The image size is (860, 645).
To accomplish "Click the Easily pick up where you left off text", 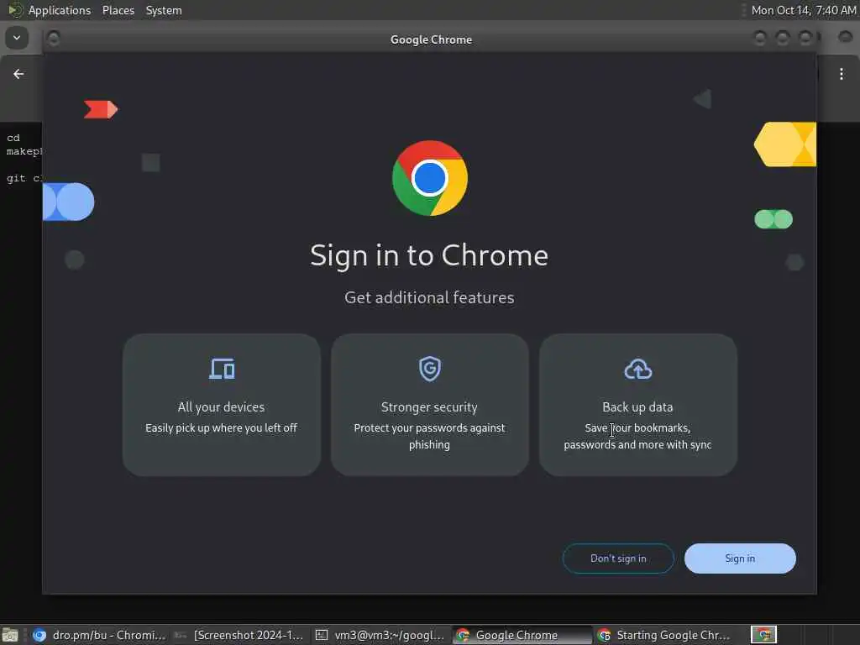I will pos(221,427).
